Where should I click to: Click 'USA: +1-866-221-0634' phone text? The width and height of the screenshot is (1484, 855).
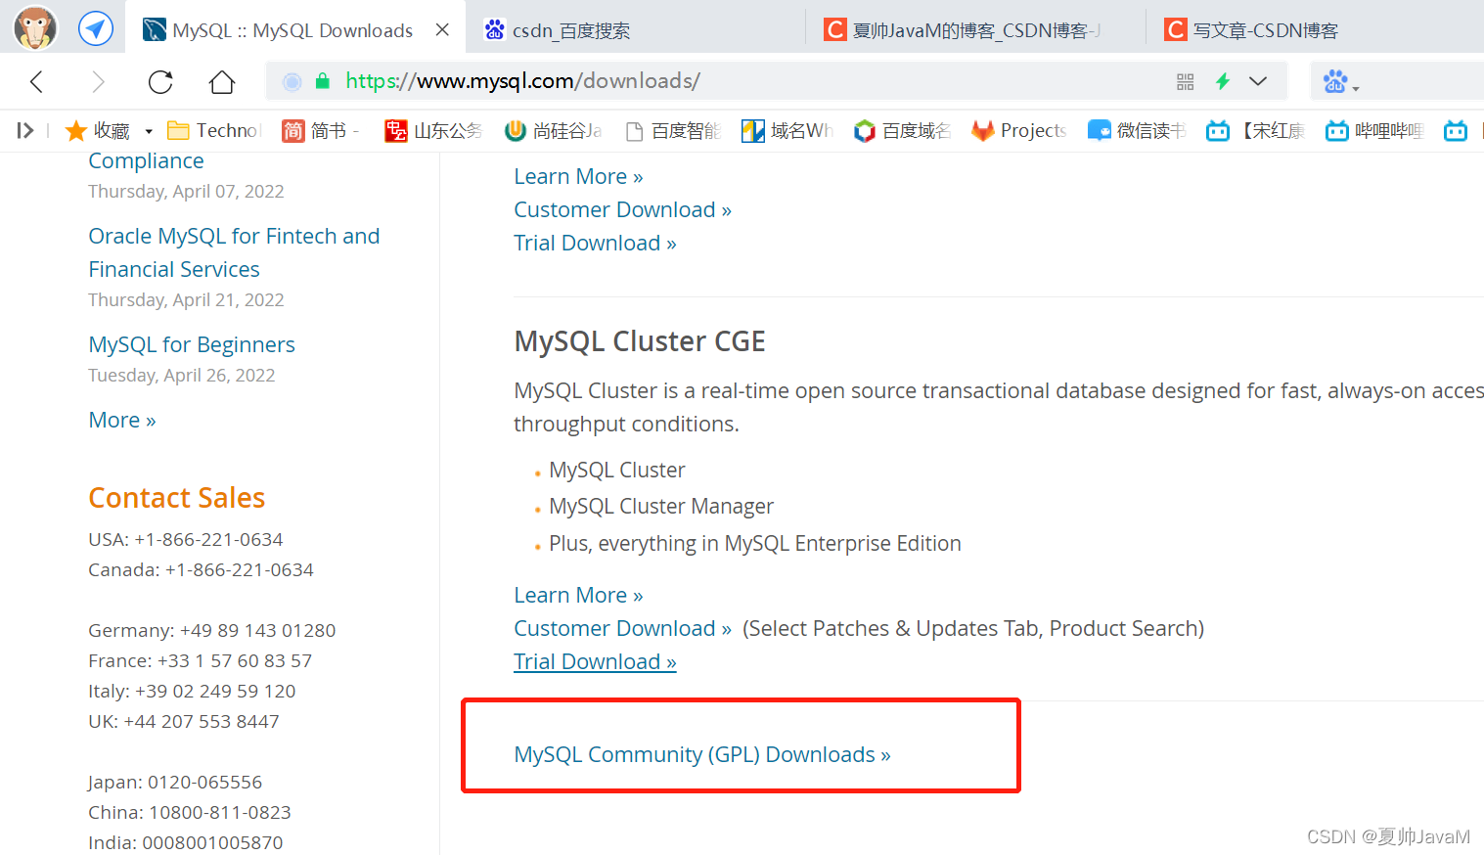pyautogui.click(x=186, y=539)
